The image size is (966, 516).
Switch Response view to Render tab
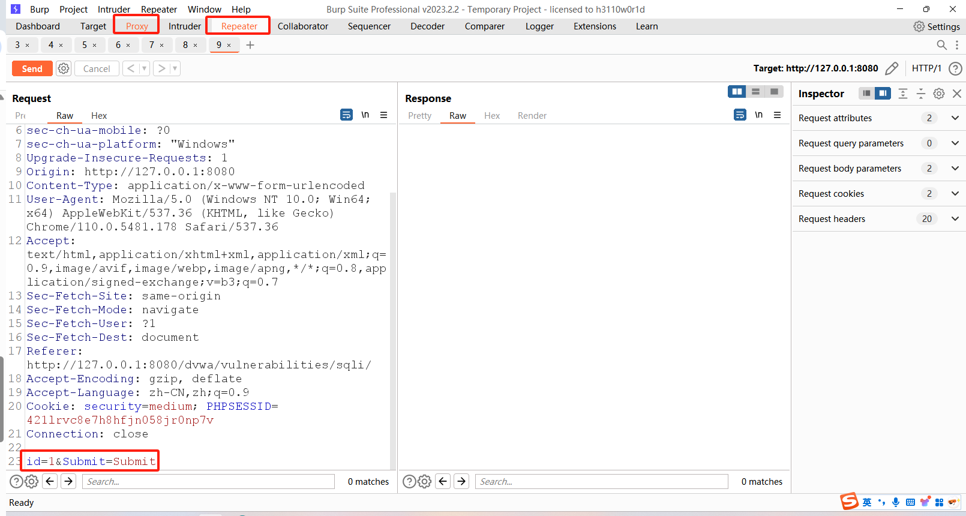click(532, 116)
